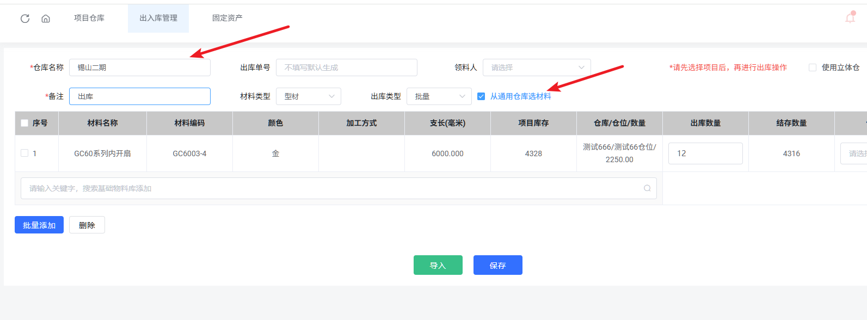This screenshot has height=320, width=867.
Task: Open the notification bell
Action: click(x=850, y=18)
